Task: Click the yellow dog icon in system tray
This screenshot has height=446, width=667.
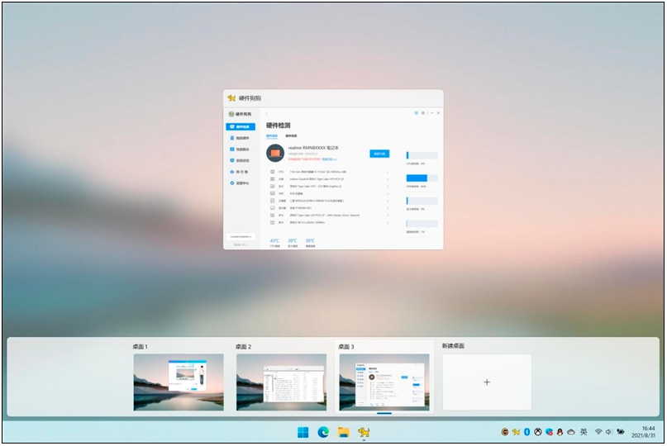Action: (x=516, y=432)
